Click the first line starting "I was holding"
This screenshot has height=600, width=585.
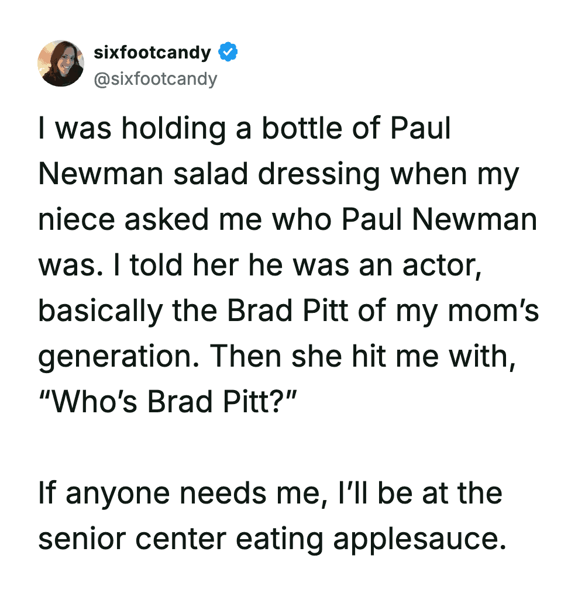coord(245,129)
